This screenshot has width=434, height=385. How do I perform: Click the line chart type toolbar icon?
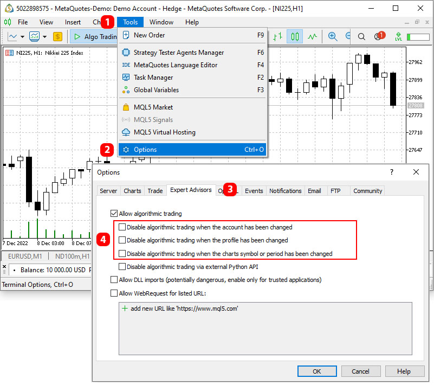[12, 36]
